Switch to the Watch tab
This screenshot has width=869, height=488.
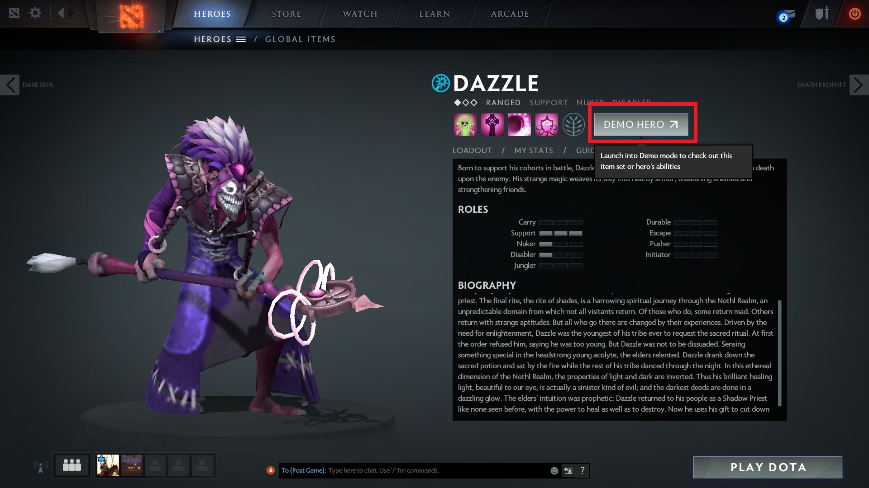tap(360, 14)
